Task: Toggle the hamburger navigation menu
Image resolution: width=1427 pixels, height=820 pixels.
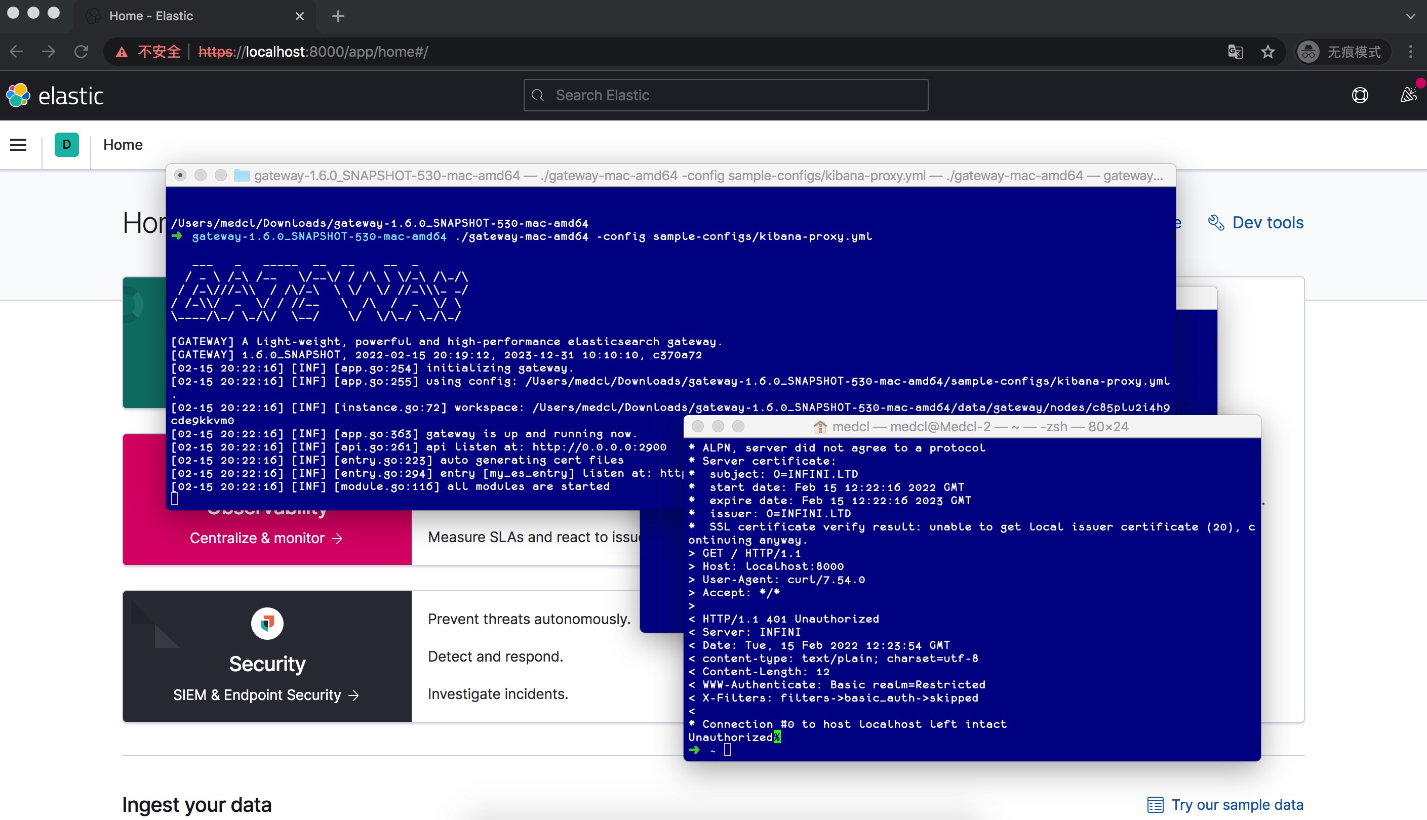Action: pos(19,145)
